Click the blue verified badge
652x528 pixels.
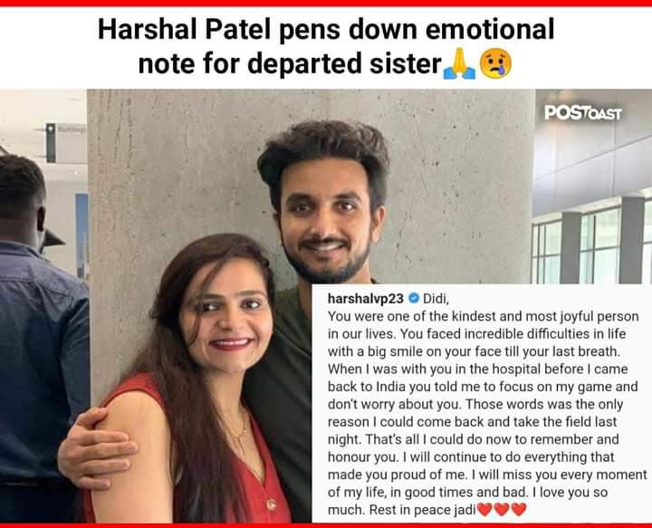point(414,298)
